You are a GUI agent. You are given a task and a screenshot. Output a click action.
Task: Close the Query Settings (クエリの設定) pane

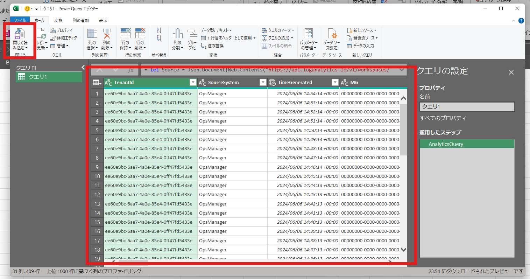[x=511, y=72]
